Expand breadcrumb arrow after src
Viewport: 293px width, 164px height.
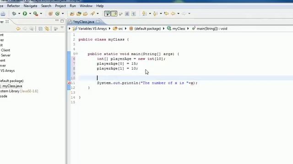coord(126,29)
